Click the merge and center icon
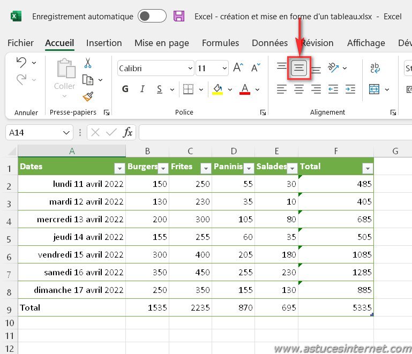This screenshot has width=412, height=354. click(374, 89)
